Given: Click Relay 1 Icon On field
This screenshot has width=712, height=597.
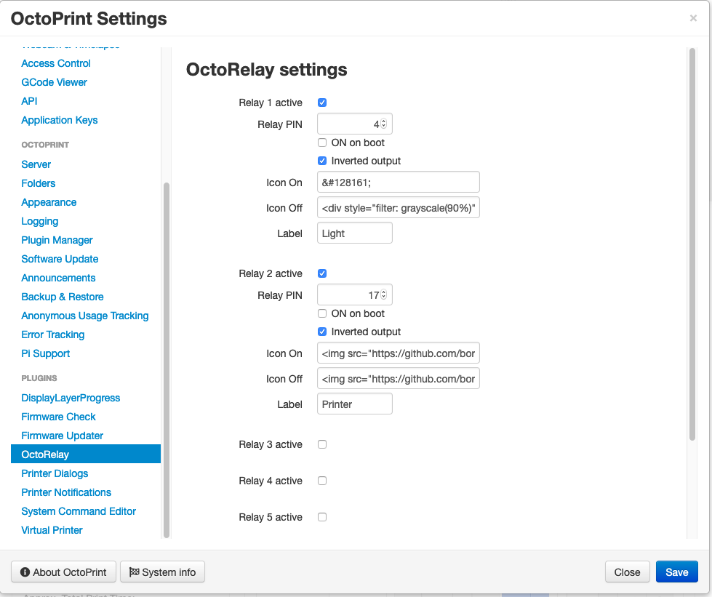Looking at the screenshot, I should point(399,182).
